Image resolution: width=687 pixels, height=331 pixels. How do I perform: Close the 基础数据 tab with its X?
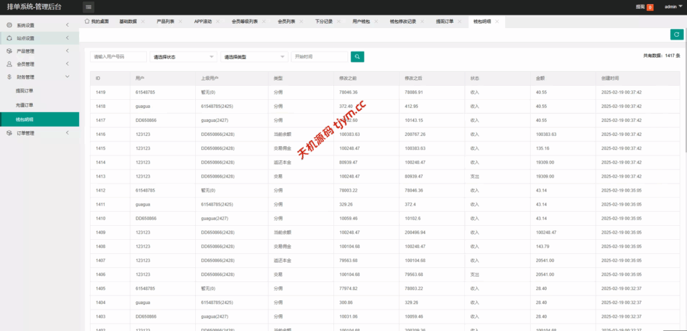[x=142, y=21]
